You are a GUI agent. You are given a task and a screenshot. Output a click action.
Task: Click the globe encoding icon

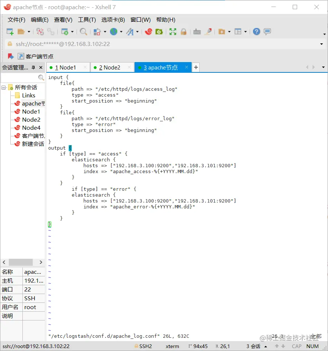(114, 32)
